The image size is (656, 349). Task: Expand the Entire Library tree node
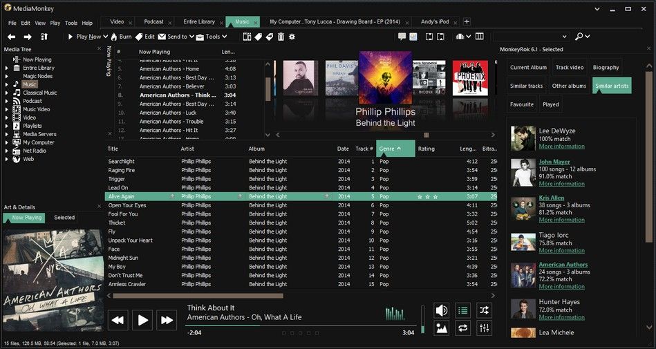7,68
